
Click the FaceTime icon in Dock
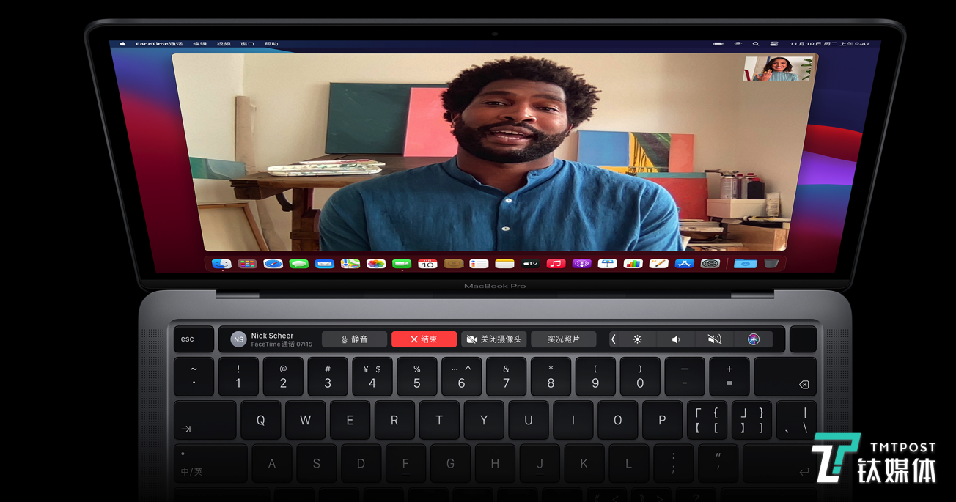(402, 264)
